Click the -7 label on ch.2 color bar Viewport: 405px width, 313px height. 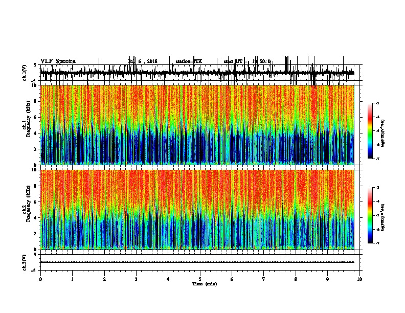point(377,243)
